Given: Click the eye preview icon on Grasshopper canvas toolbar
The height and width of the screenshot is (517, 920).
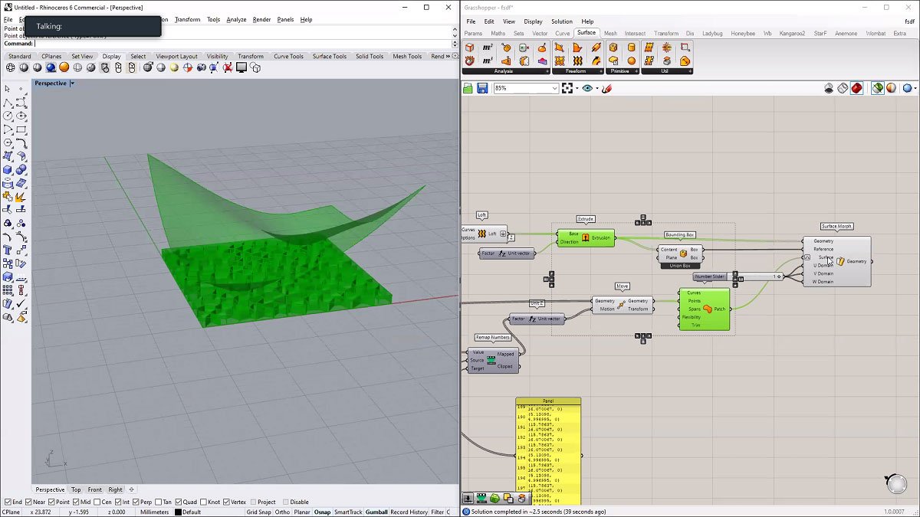Looking at the screenshot, I should point(588,87).
